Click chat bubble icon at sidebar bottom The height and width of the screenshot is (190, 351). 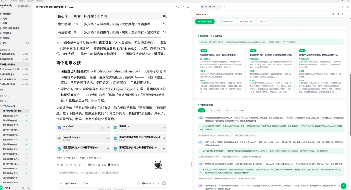coord(28,187)
